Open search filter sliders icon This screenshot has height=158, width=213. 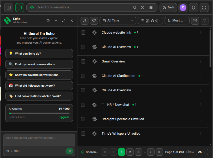(x=151, y=8)
